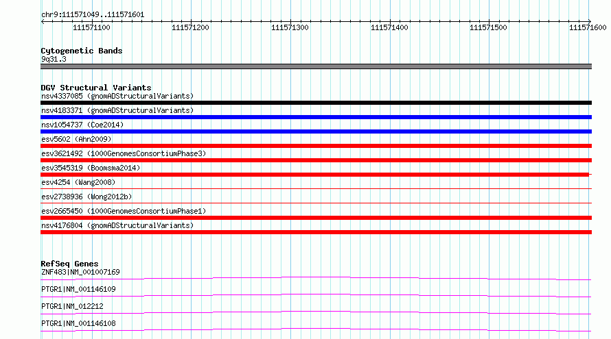Image resolution: width=611 pixels, height=339 pixels.
Task: Click the left arrow end of ruler
Action: tap(43, 21)
